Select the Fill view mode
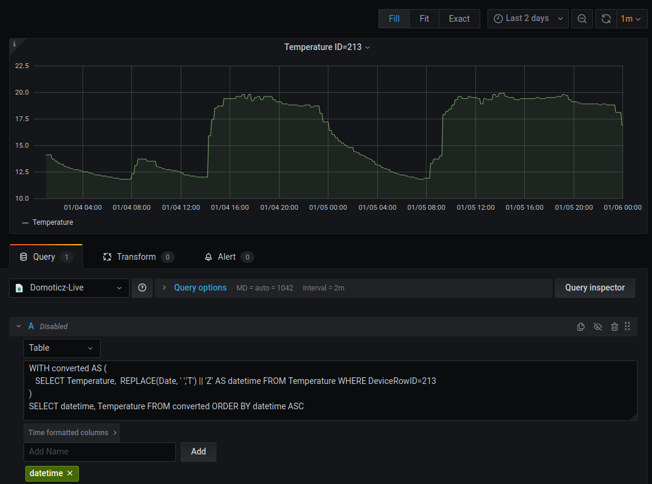The height and width of the screenshot is (484, 652). (x=393, y=19)
